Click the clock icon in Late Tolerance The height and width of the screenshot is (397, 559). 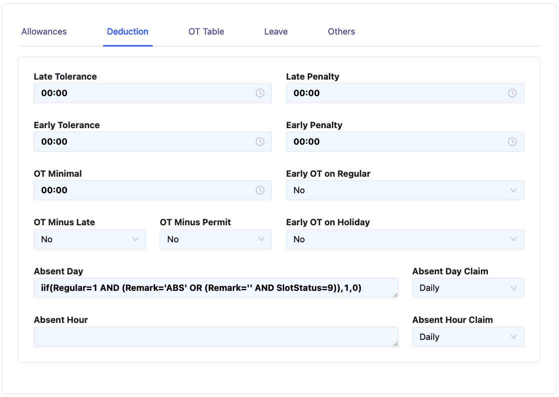click(x=260, y=93)
